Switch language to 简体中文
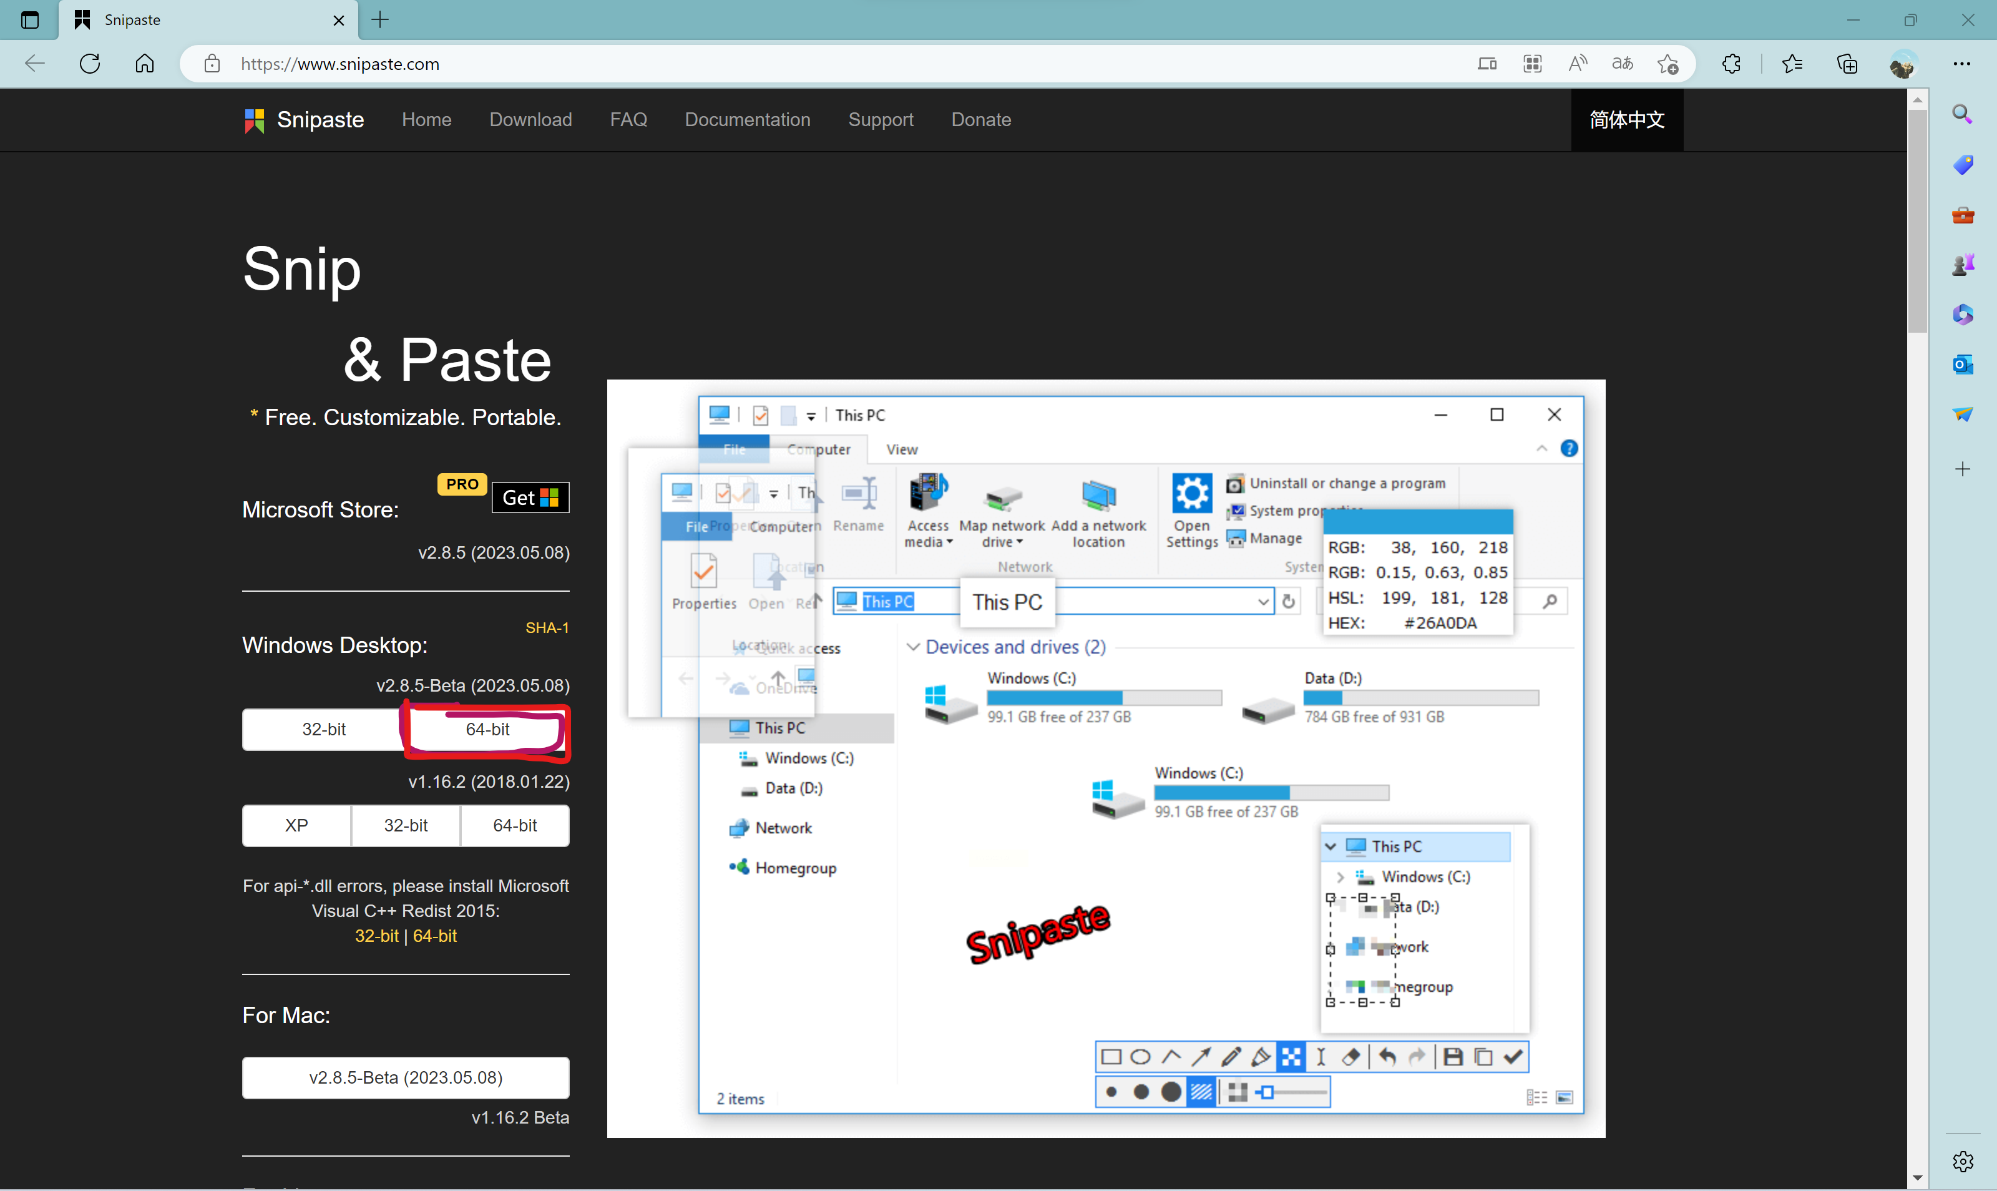 1626,120
